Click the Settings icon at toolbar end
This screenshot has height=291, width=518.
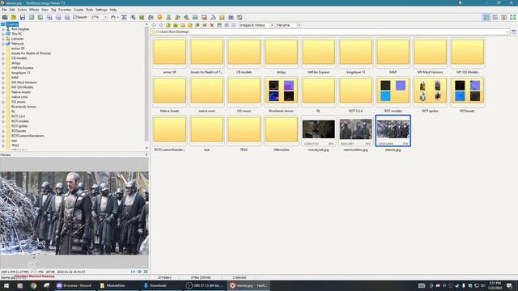click(x=240, y=17)
